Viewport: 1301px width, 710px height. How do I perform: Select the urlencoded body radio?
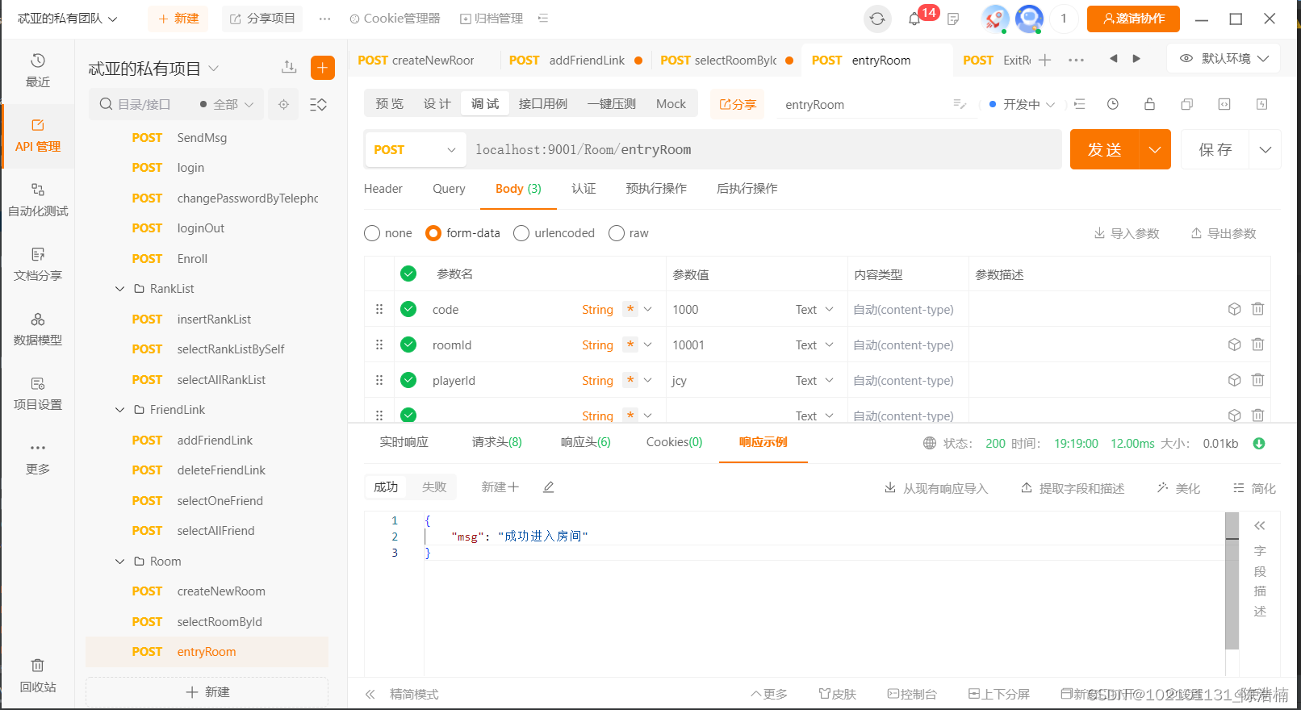521,233
